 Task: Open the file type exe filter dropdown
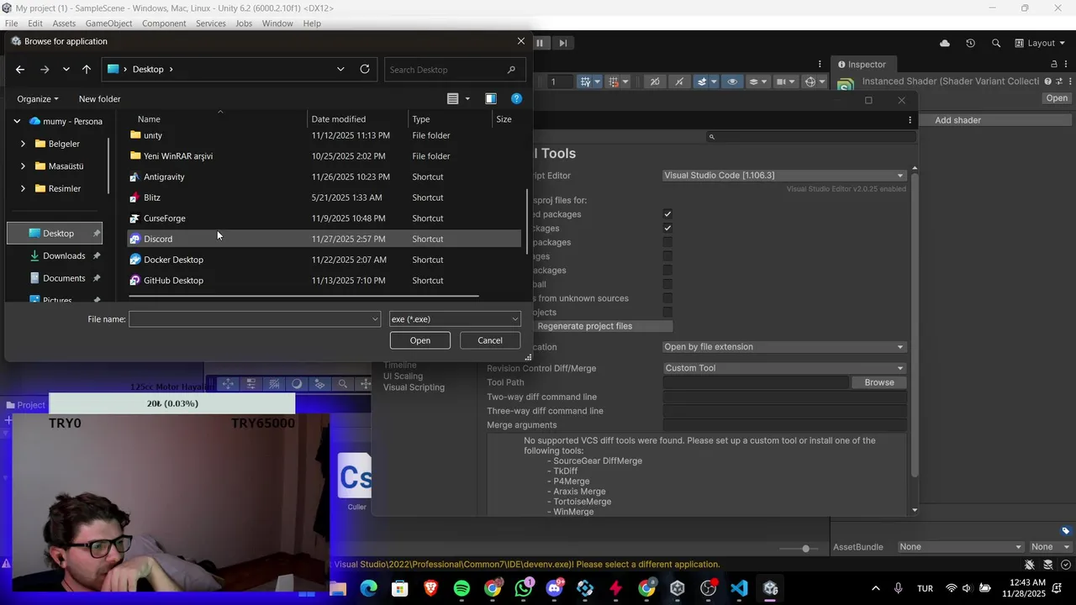(x=455, y=319)
